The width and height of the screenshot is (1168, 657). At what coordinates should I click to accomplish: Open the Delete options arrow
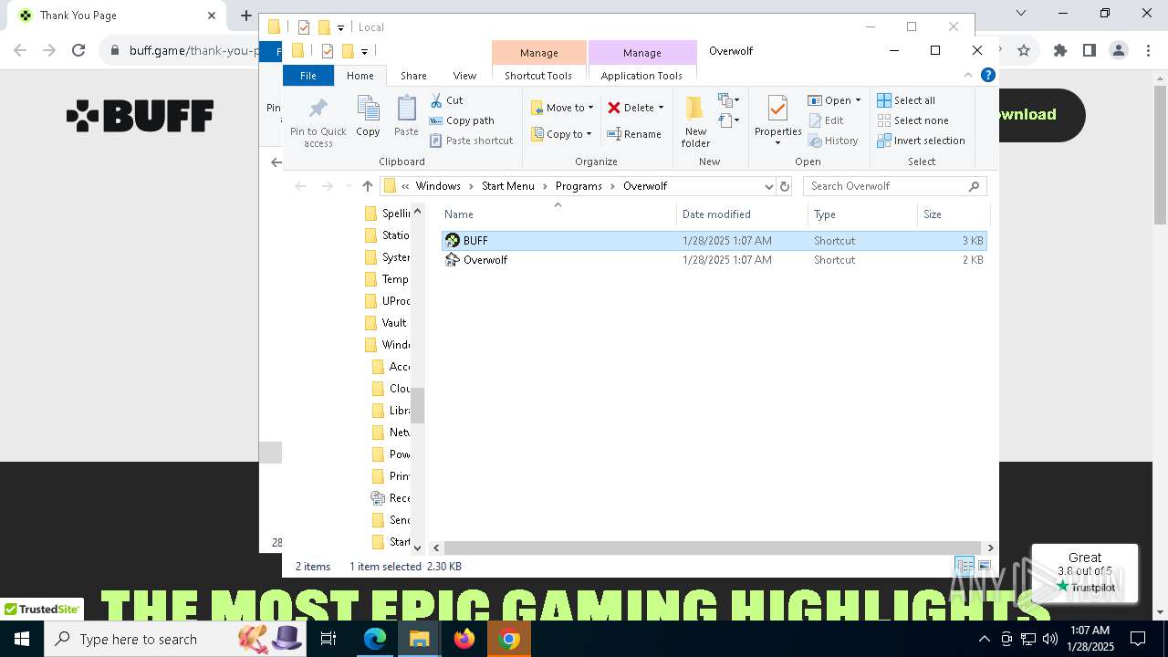coord(662,108)
